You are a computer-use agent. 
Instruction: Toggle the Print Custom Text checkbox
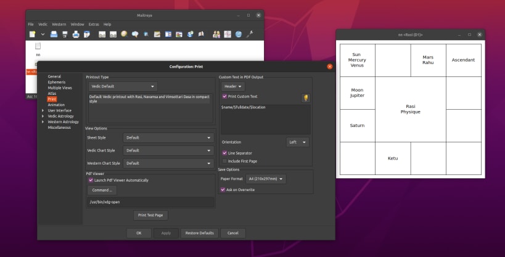point(224,96)
